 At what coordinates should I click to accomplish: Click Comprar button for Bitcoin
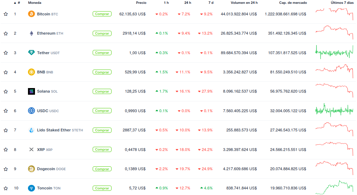tap(102, 14)
